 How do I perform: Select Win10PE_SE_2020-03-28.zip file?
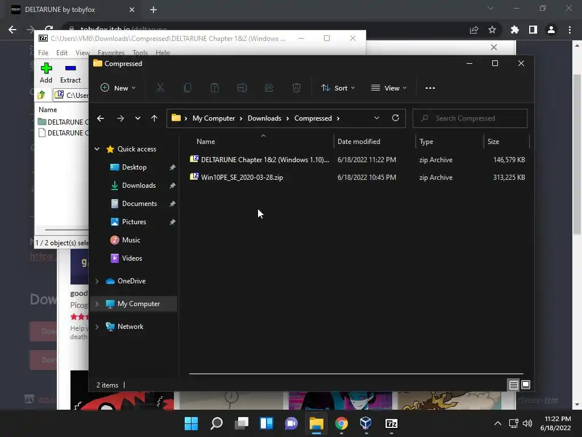pos(357,178)
